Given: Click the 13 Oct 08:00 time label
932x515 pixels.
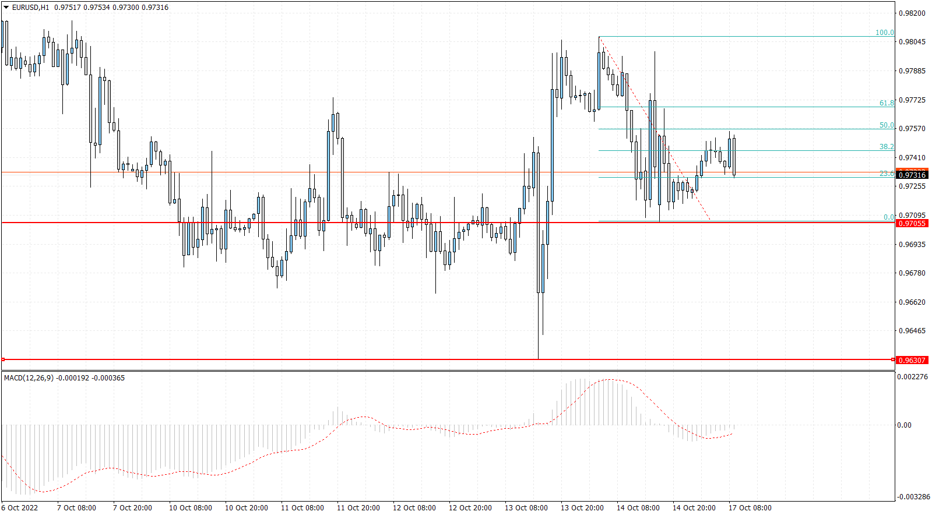Looking at the screenshot, I should 526,508.
